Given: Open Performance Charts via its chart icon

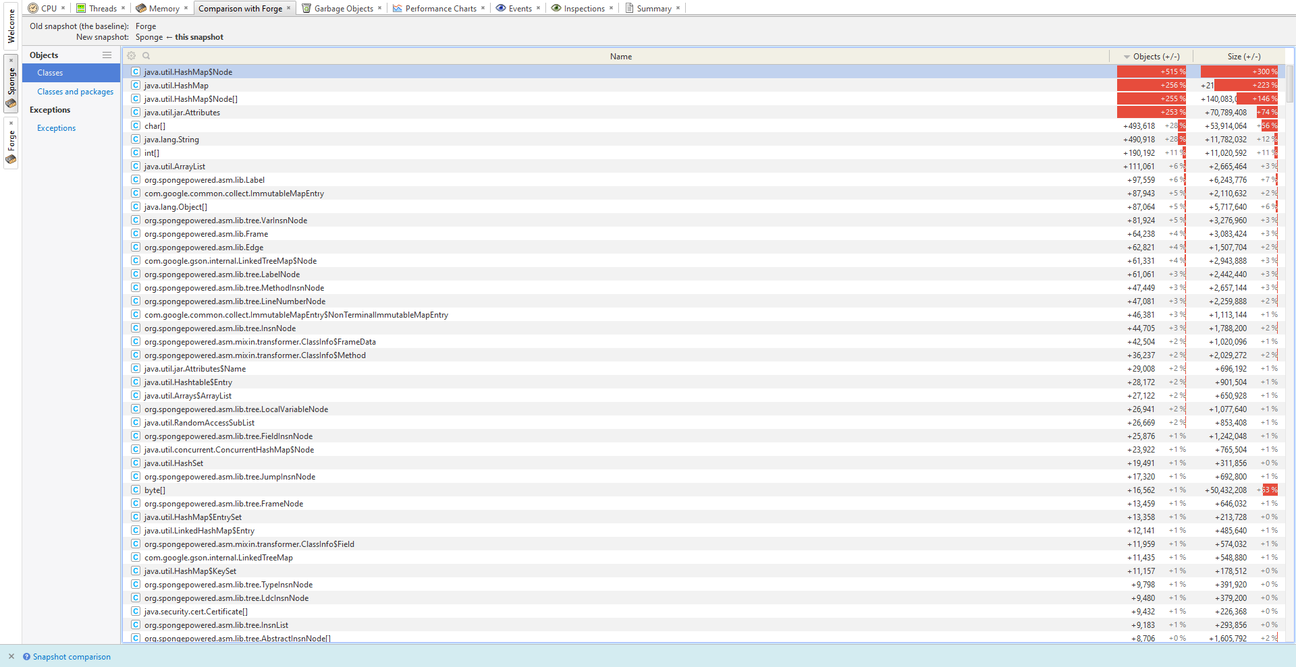Looking at the screenshot, I should (398, 8).
